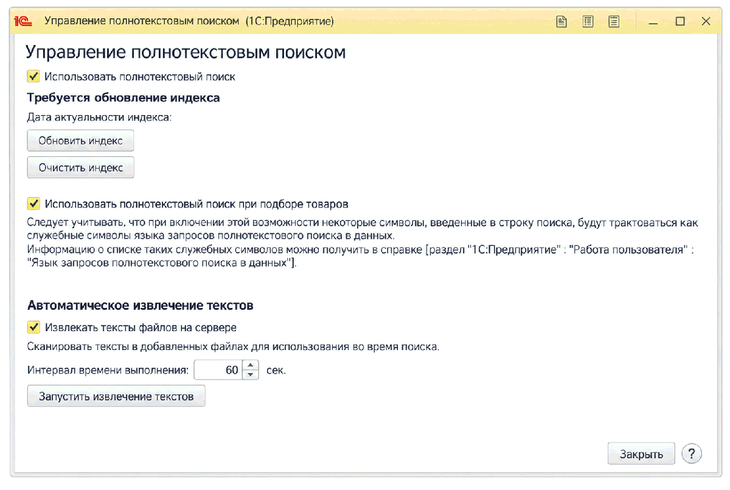Click the third page icon in title bar
Viewport: 730px width, 490px height.
[614, 21]
